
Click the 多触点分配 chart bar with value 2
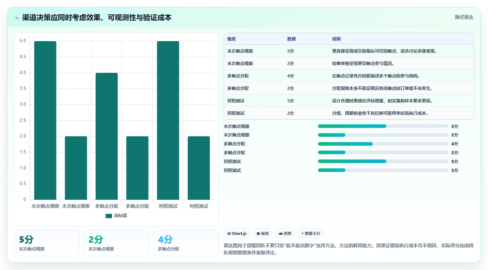click(137, 168)
